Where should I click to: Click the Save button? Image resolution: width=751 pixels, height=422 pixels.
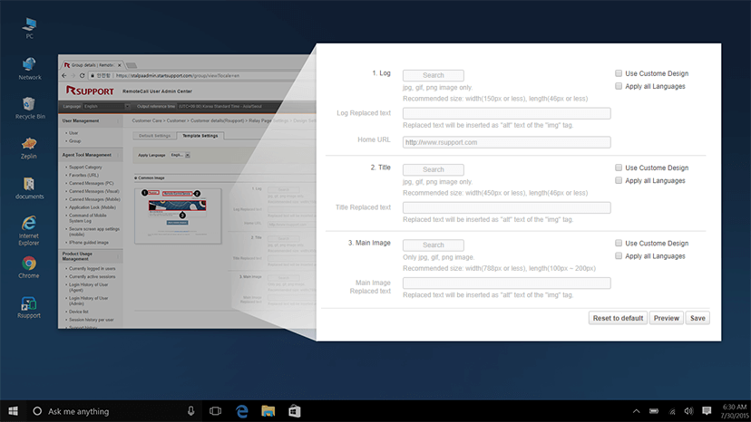click(697, 318)
